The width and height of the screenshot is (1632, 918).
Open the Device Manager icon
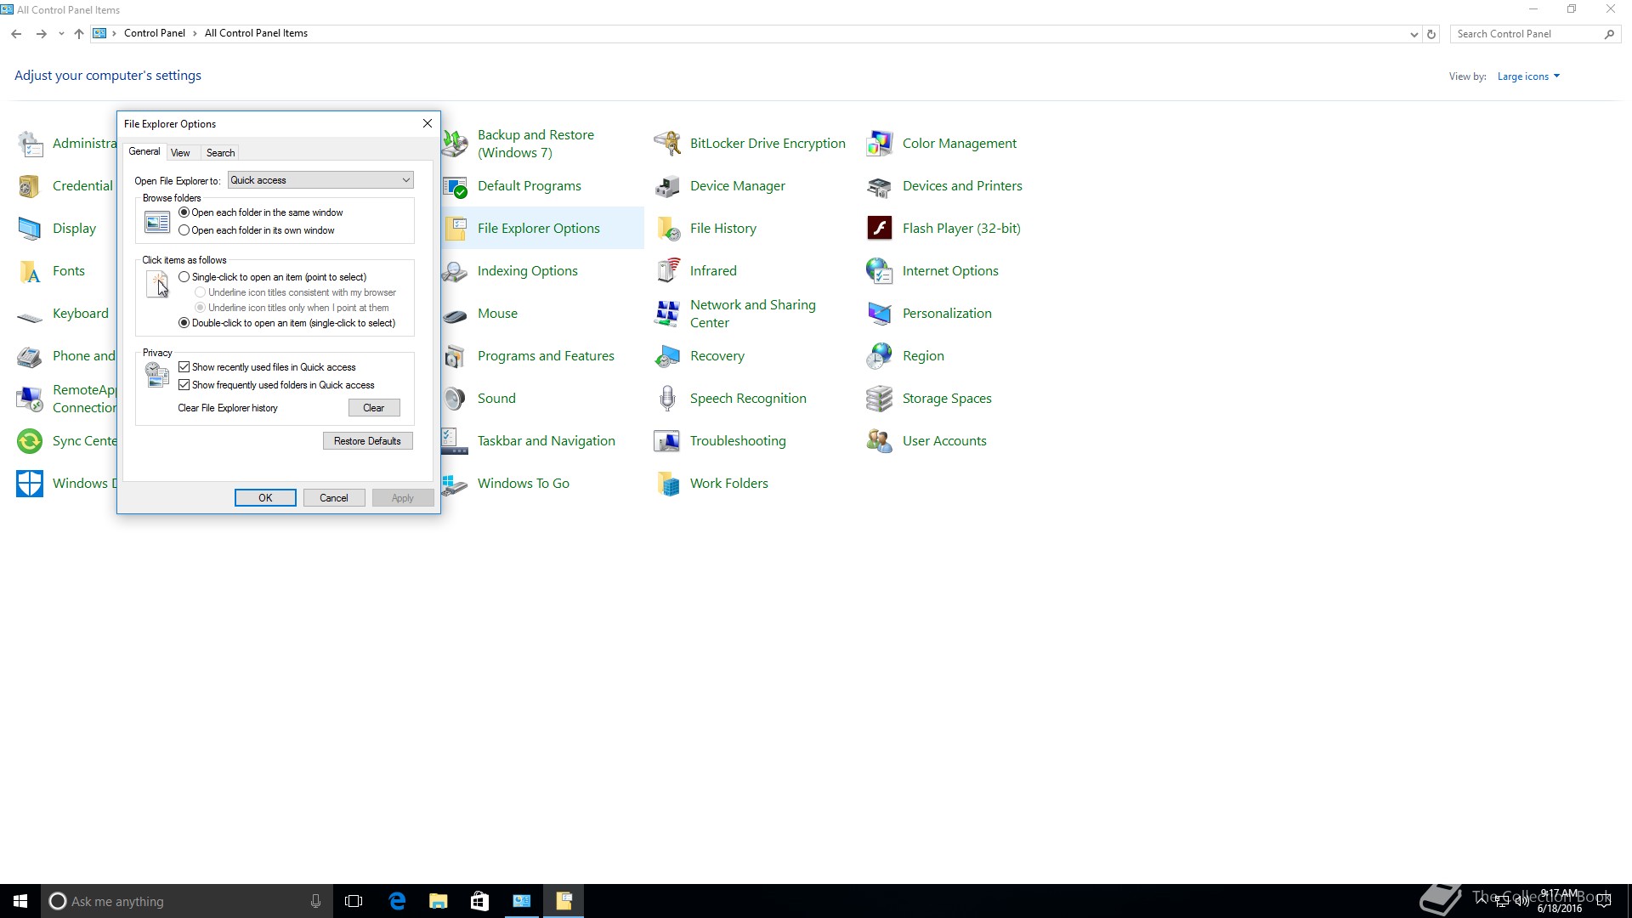coord(667,186)
